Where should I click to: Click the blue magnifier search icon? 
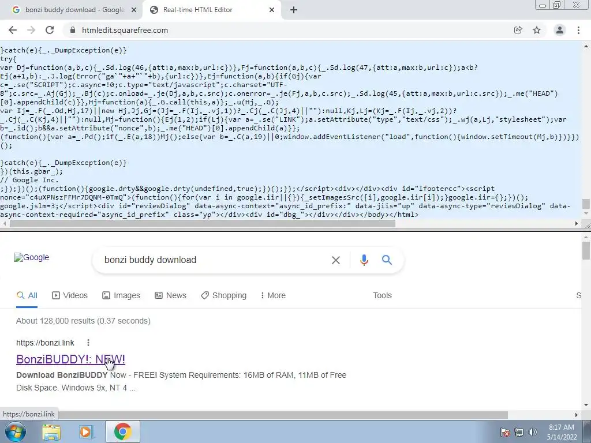(387, 260)
